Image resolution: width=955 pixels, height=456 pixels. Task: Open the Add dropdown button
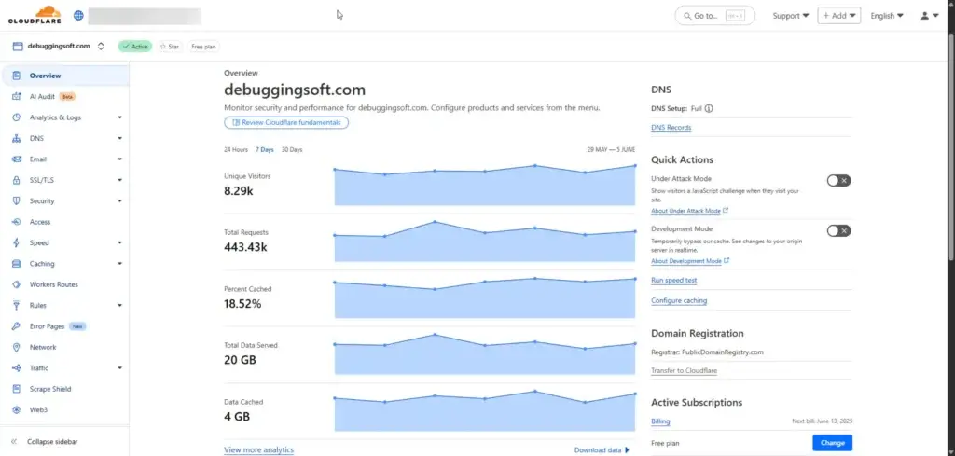point(838,16)
